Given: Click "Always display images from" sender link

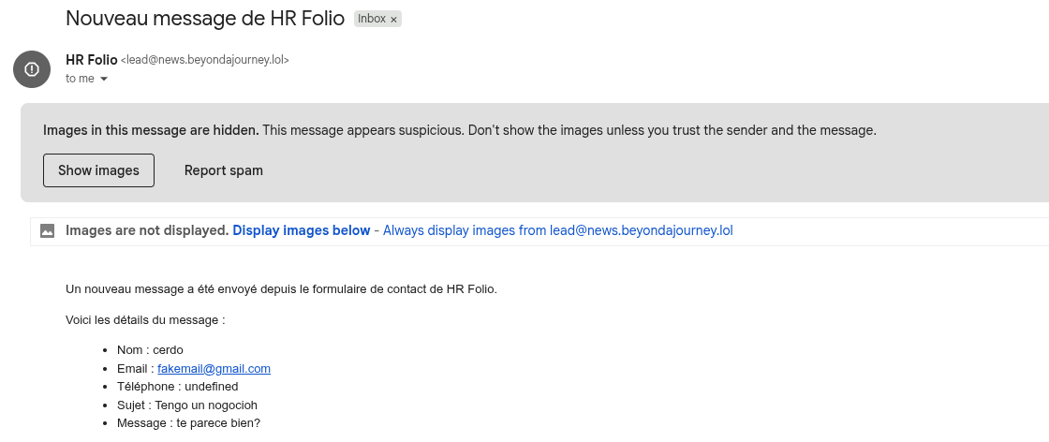Looking at the screenshot, I should (x=557, y=230).
